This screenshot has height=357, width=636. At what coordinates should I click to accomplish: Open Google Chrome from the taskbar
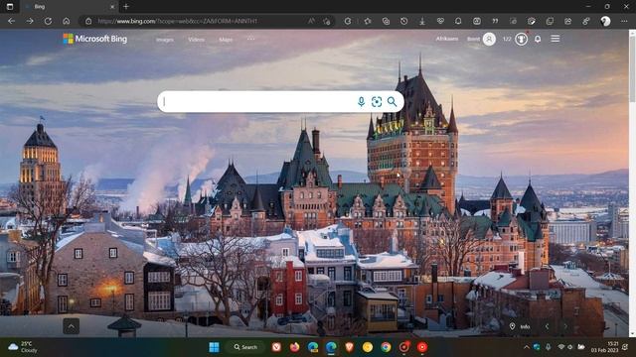click(386, 347)
